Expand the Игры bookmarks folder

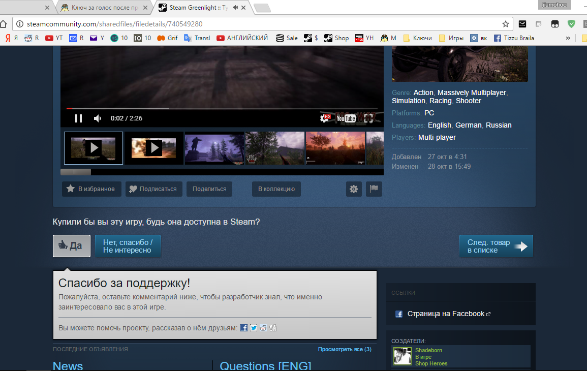451,38
